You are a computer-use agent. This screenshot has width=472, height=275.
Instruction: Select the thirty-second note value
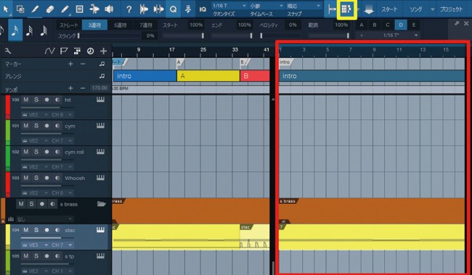pyautogui.click(x=30, y=30)
